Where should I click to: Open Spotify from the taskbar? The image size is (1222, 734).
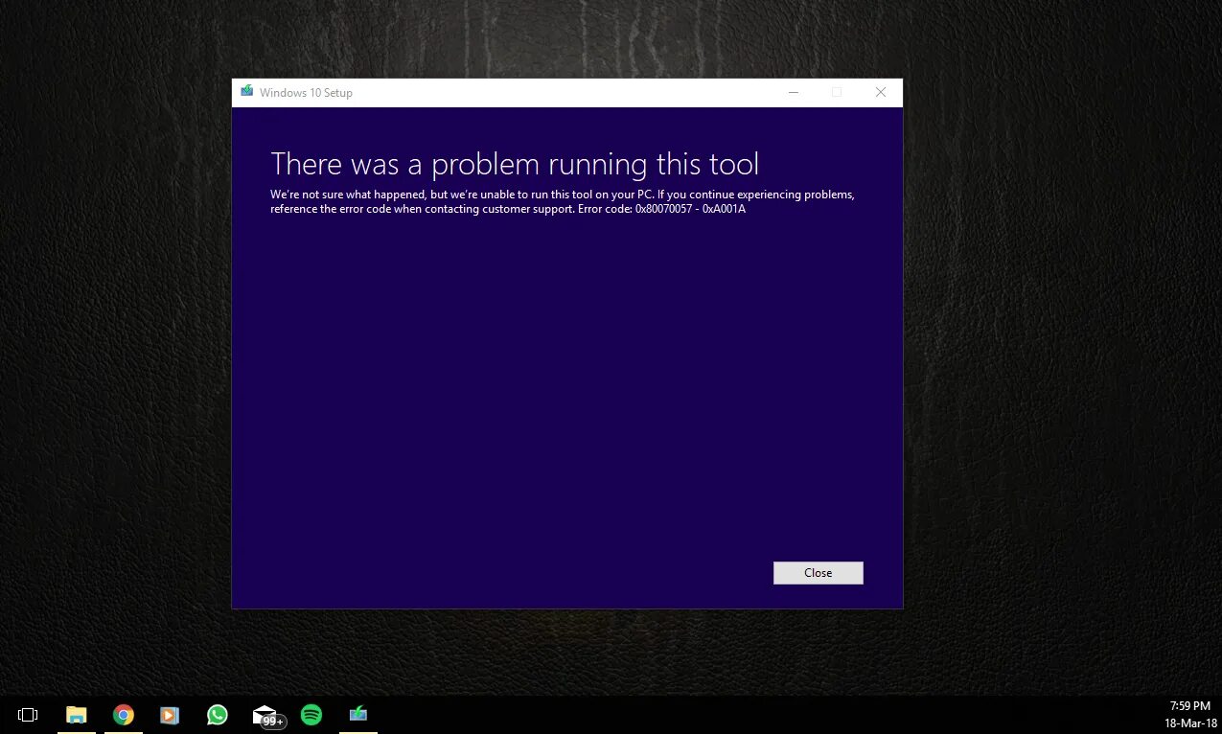coord(311,715)
